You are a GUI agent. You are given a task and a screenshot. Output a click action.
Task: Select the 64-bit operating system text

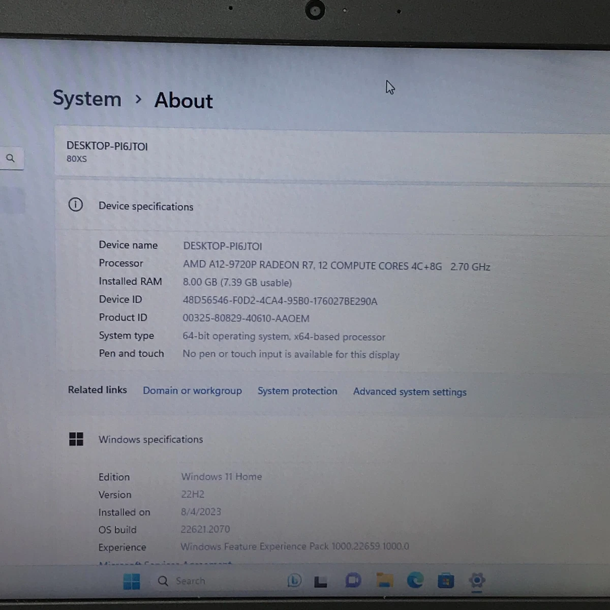click(x=284, y=337)
